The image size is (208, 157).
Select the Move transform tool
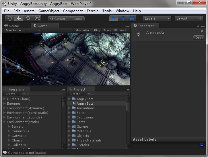(19, 18)
